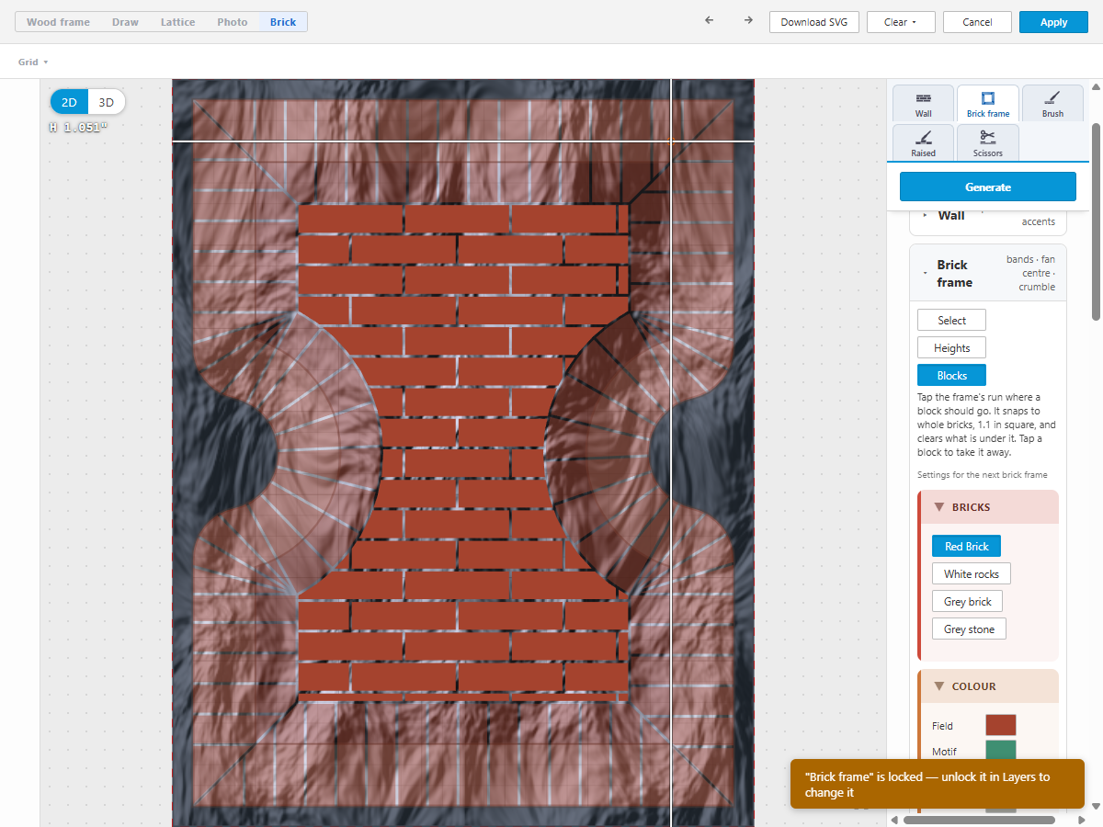Choose the Select mode button
This screenshot has height=827, width=1103.
(x=951, y=320)
